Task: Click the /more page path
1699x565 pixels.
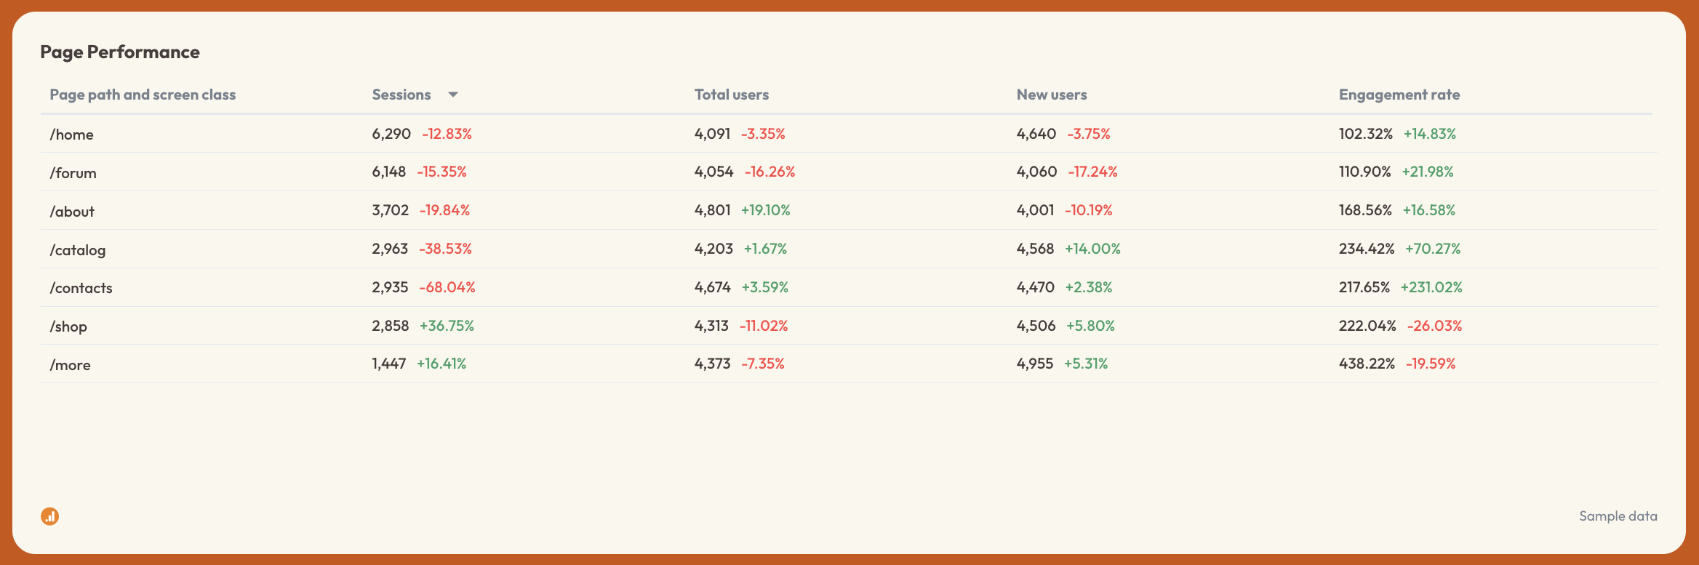Action: click(70, 364)
